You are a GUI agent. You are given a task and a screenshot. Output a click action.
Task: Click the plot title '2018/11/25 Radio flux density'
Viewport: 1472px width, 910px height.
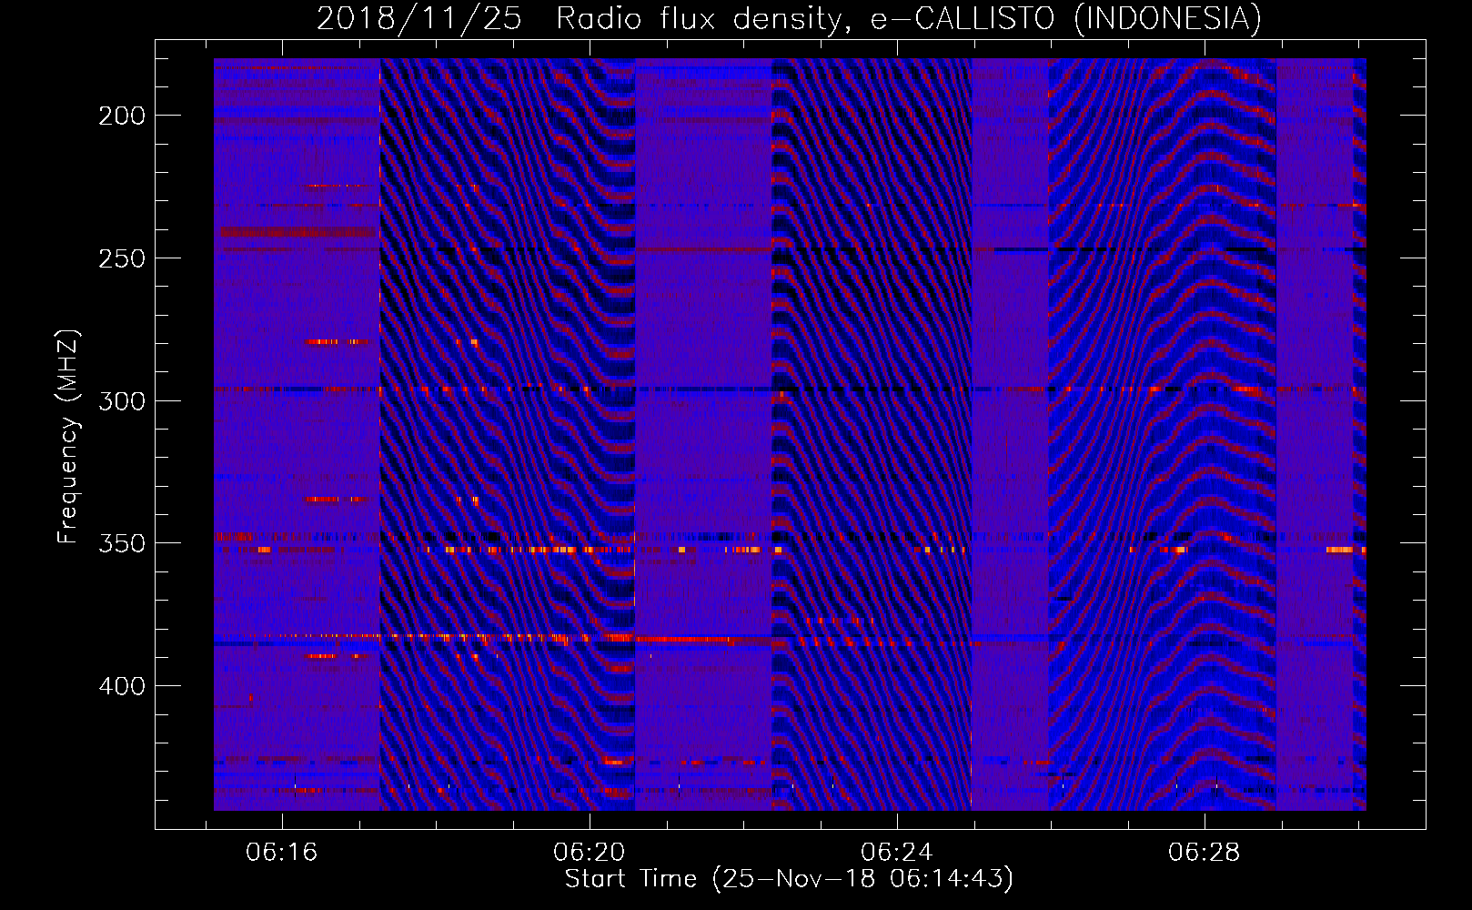point(789,19)
